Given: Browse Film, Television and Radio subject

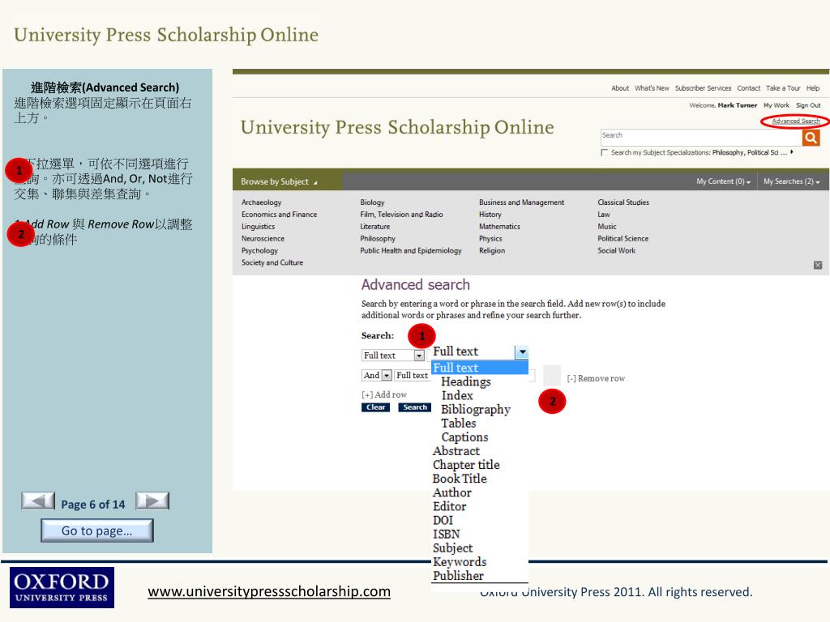Looking at the screenshot, I should [401, 214].
